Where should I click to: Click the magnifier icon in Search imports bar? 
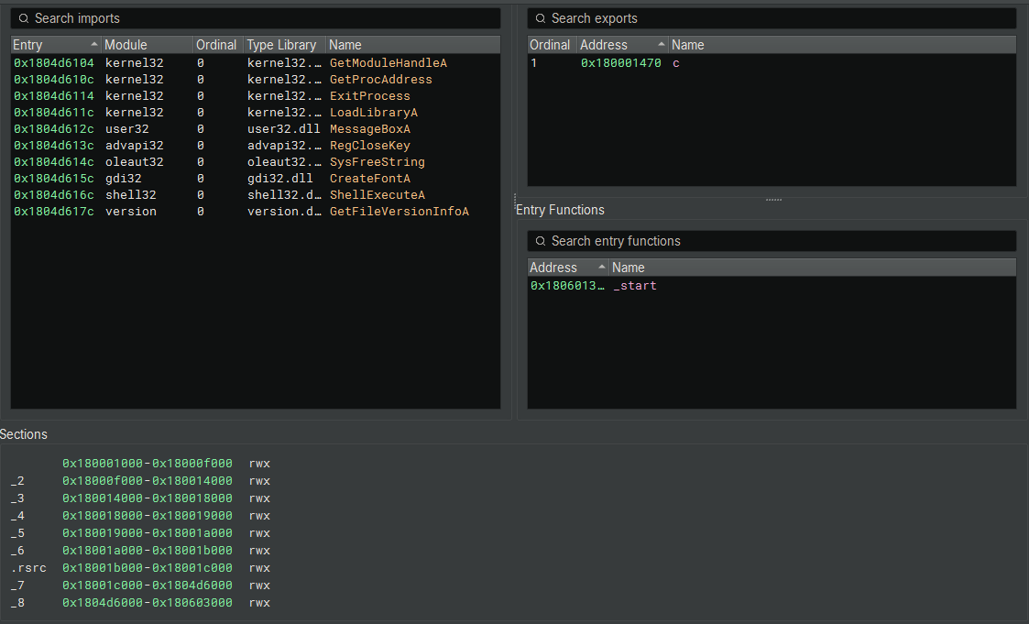tap(24, 18)
